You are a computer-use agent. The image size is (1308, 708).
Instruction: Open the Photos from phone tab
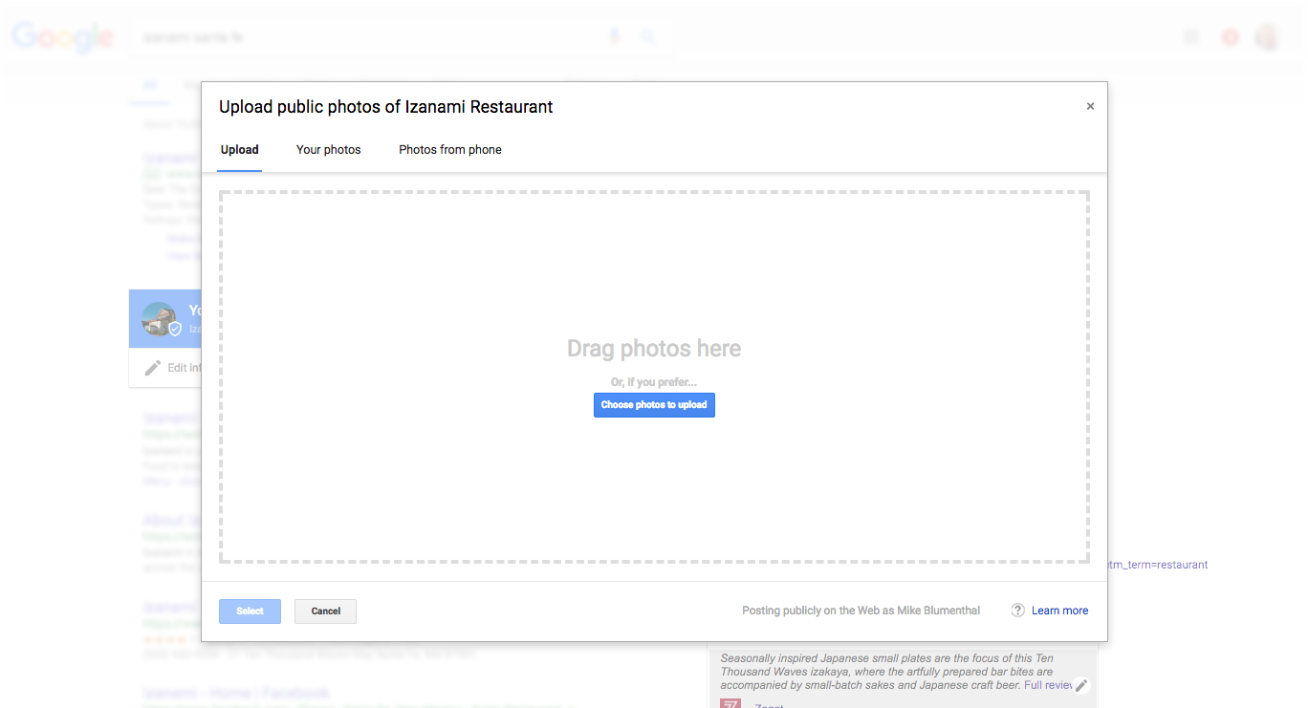450,150
